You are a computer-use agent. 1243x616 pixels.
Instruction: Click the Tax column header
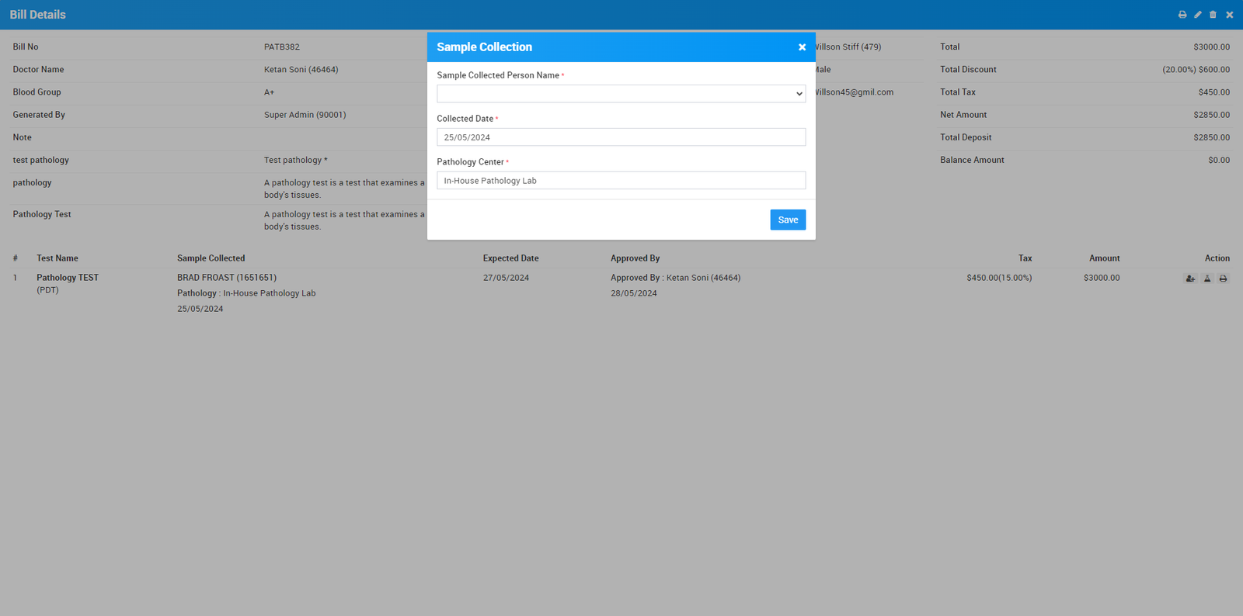1025,258
